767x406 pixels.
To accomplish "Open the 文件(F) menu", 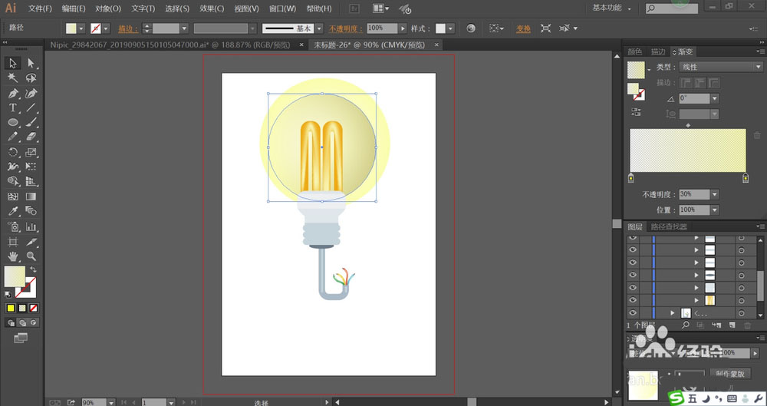I will (40, 8).
